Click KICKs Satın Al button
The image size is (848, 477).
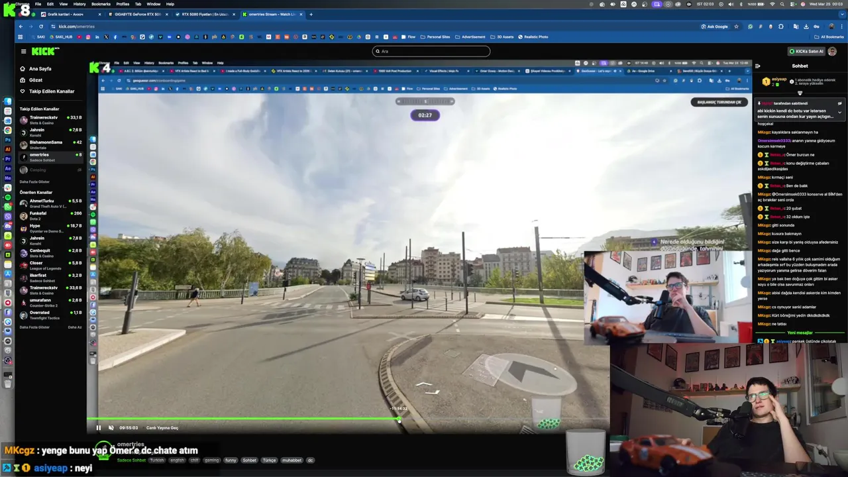(x=806, y=51)
